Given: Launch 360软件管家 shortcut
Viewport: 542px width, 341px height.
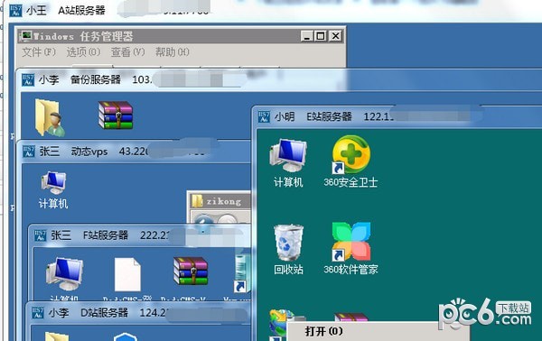Looking at the screenshot, I should 350,248.
